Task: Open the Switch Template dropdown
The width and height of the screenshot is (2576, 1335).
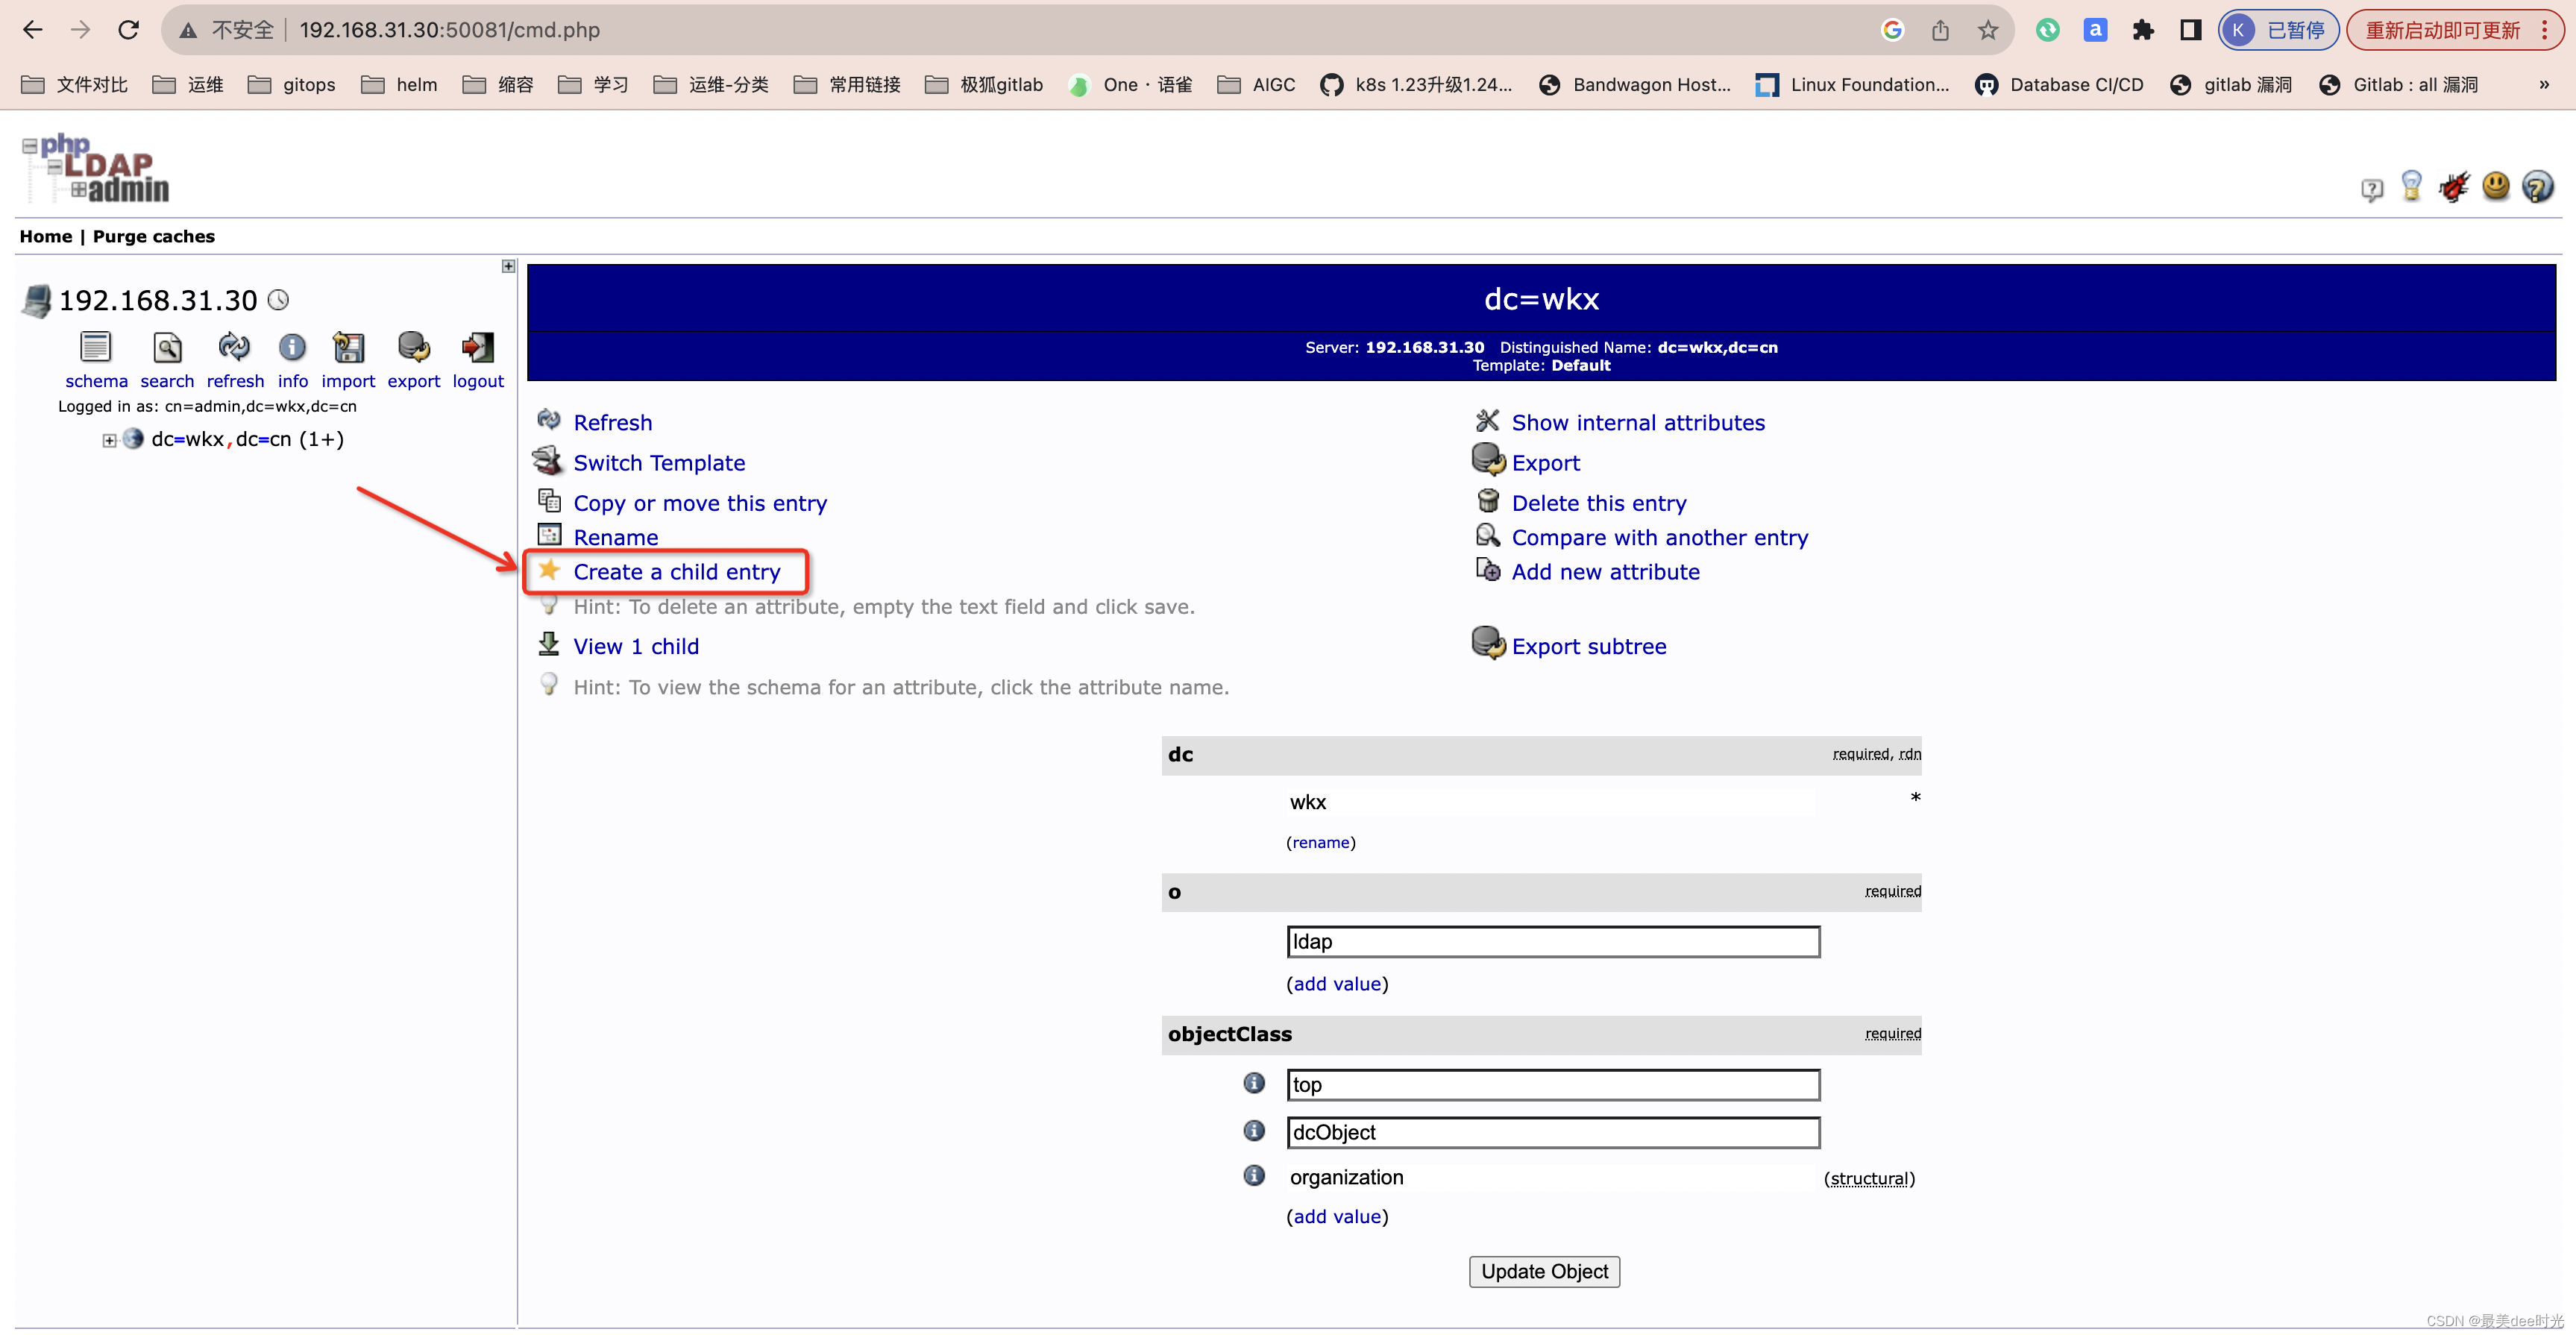Action: coord(659,462)
